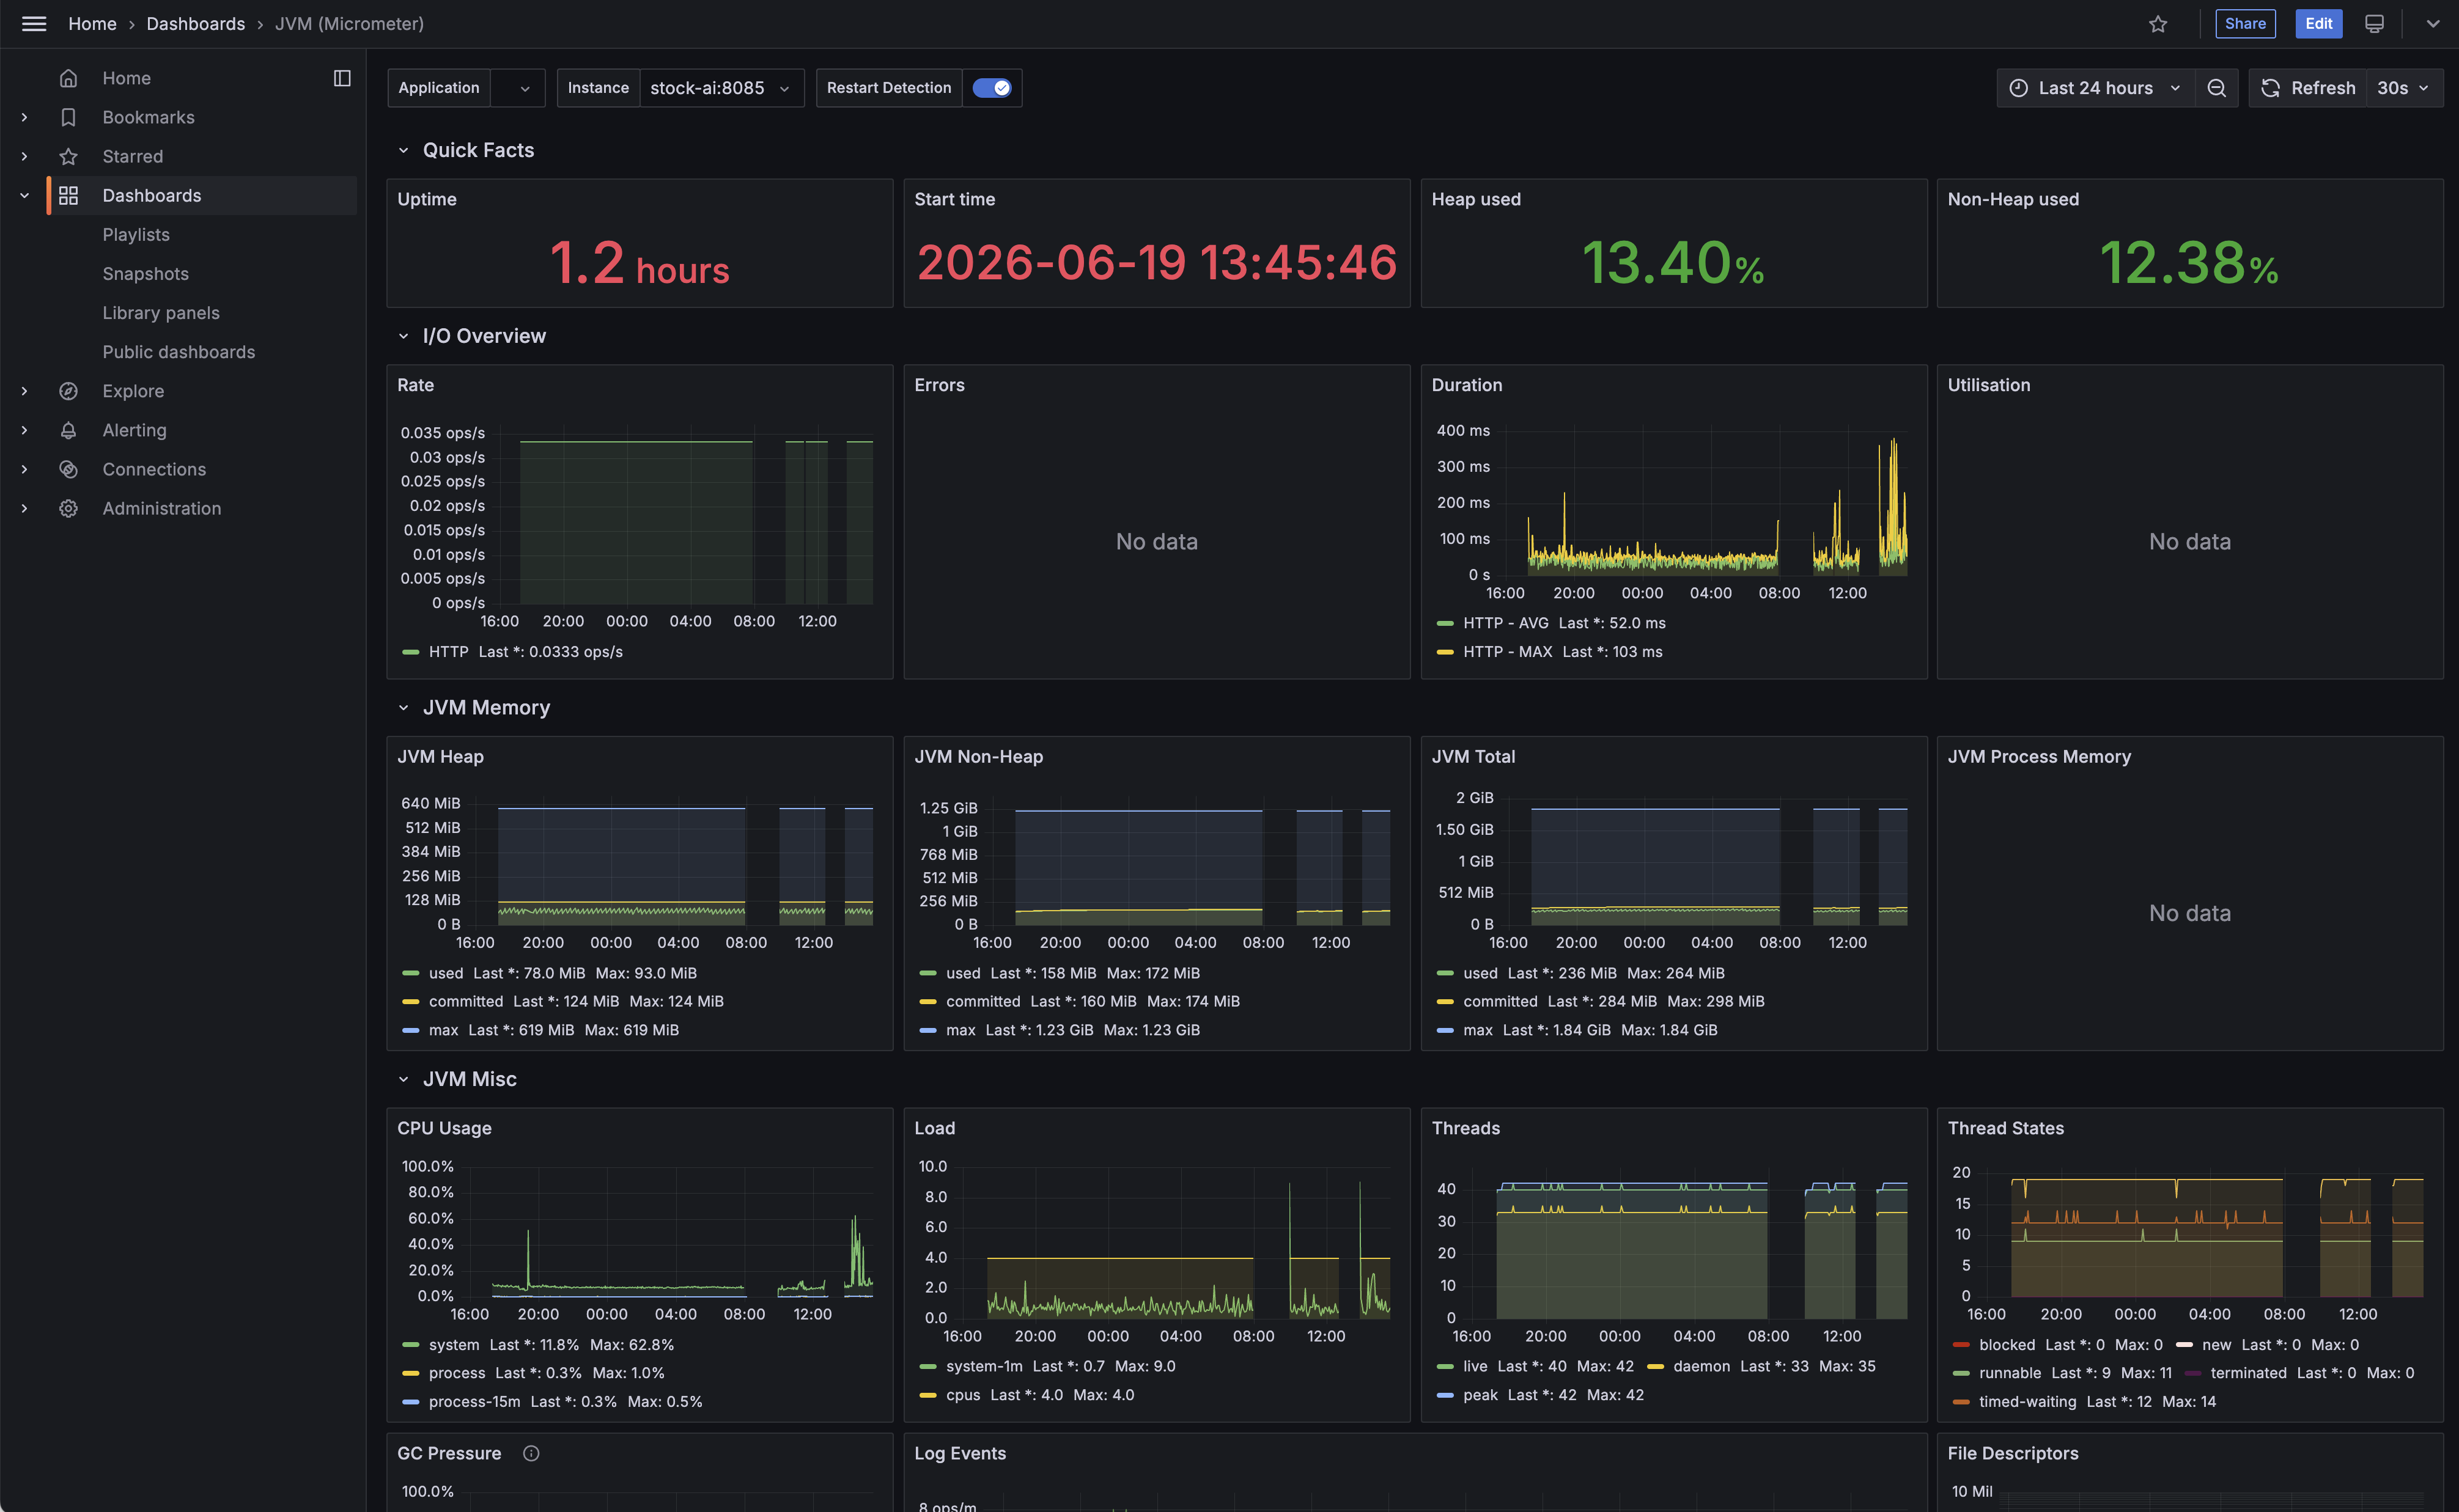Open GC Pressure panel info icon

click(x=531, y=1453)
